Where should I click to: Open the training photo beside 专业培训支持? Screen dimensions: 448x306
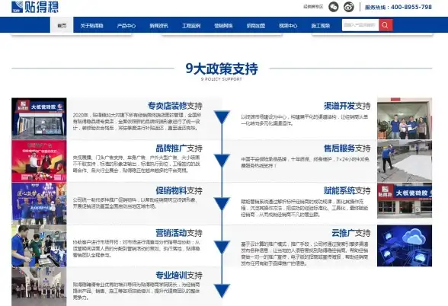click(39, 286)
